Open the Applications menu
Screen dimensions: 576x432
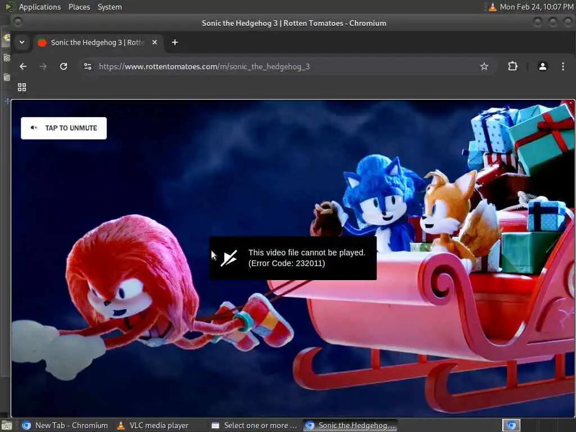pos(40,7)
